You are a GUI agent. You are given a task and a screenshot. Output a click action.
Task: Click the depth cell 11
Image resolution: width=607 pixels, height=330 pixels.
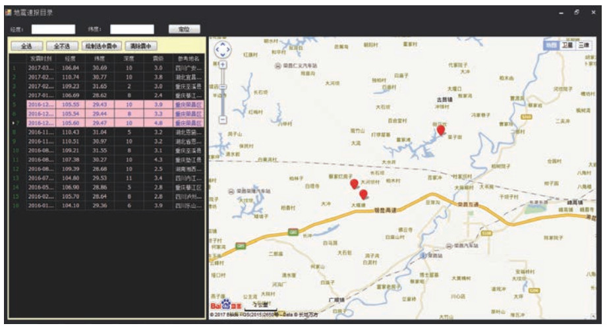tap(129, 178)
